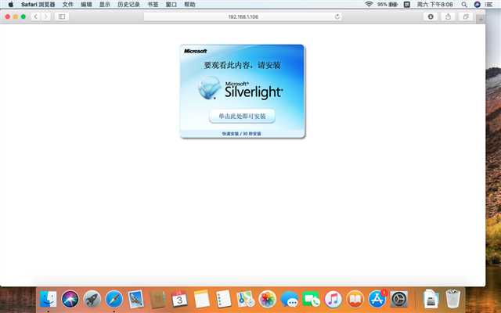Open the 书签 menu

click(153, 5)
